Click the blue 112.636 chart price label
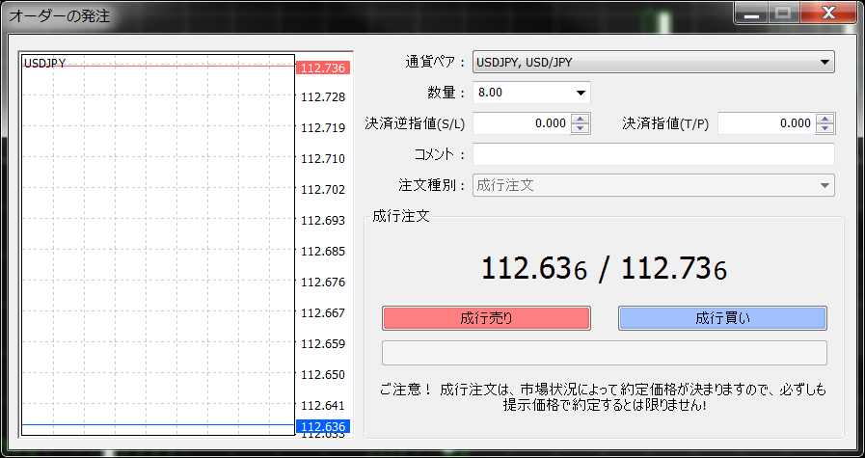Viewport: 865px width, 458px height. 323,426
